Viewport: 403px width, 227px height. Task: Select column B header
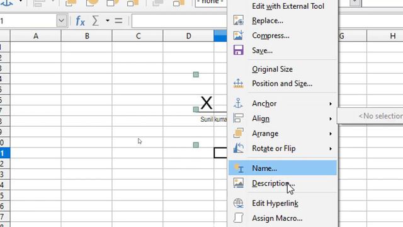pos(87,36)
